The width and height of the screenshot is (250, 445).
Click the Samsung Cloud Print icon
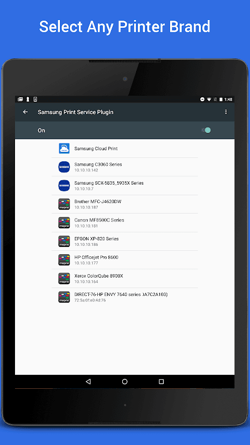pyautogui.click(x=64, y=149)
